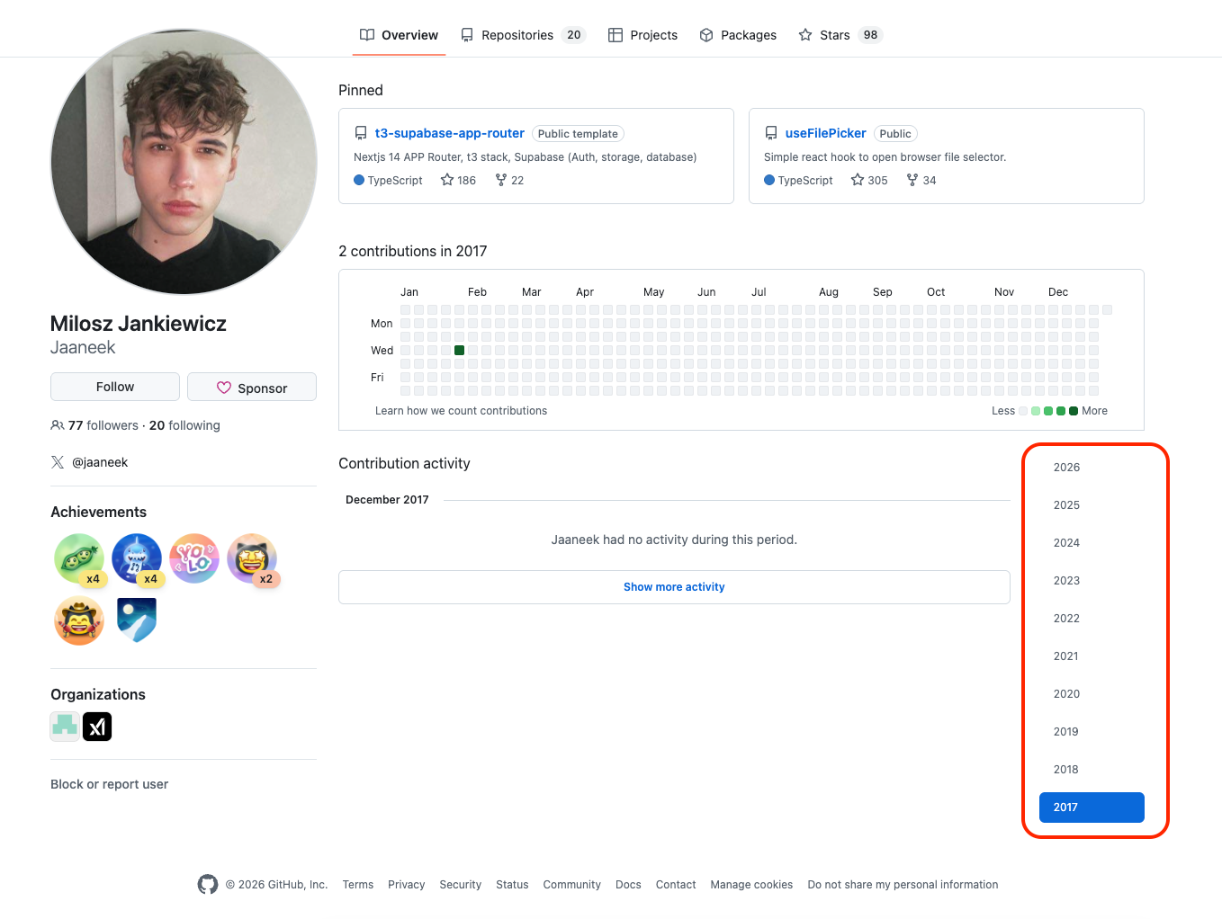Click the Achievements heading link
This screenshot has height=919, width=1222.
[x=98, y=512]
